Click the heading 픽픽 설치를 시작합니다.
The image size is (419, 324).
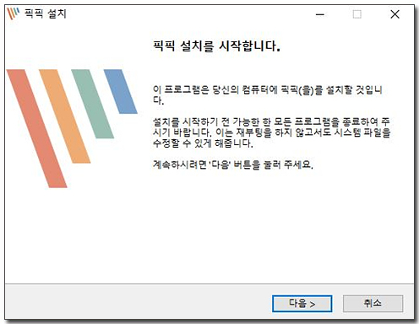216,46
